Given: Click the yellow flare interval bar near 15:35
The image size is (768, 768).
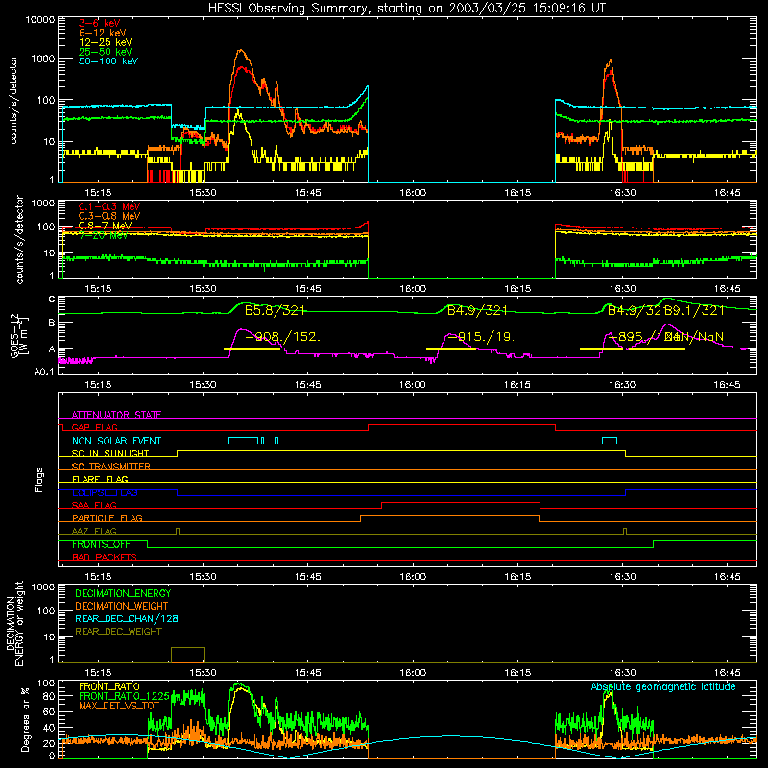Looking at the screenshot, I should pos(252,349).
